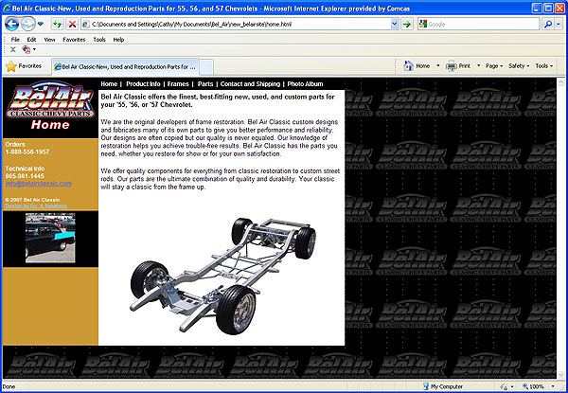
Task: Open the zoom level 100% control
Action: [x=538, y=386]
